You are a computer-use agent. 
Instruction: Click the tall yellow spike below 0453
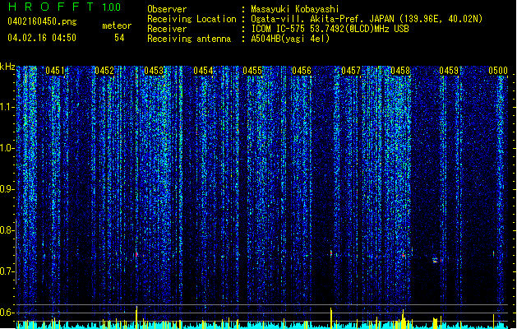point(136,317)
